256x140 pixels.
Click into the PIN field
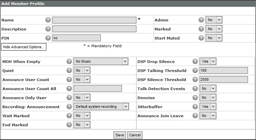click(x=77, y=38)
